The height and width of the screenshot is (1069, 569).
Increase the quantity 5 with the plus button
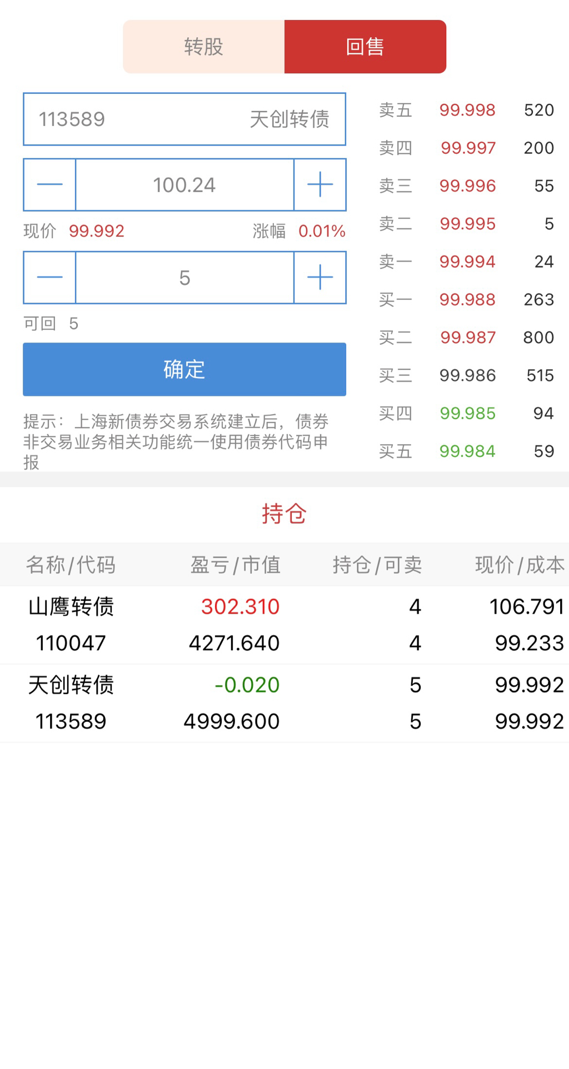320,277
